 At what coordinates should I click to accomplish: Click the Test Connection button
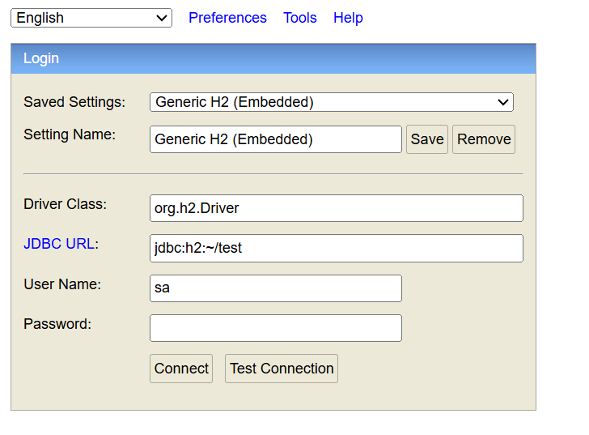(282, 369)
